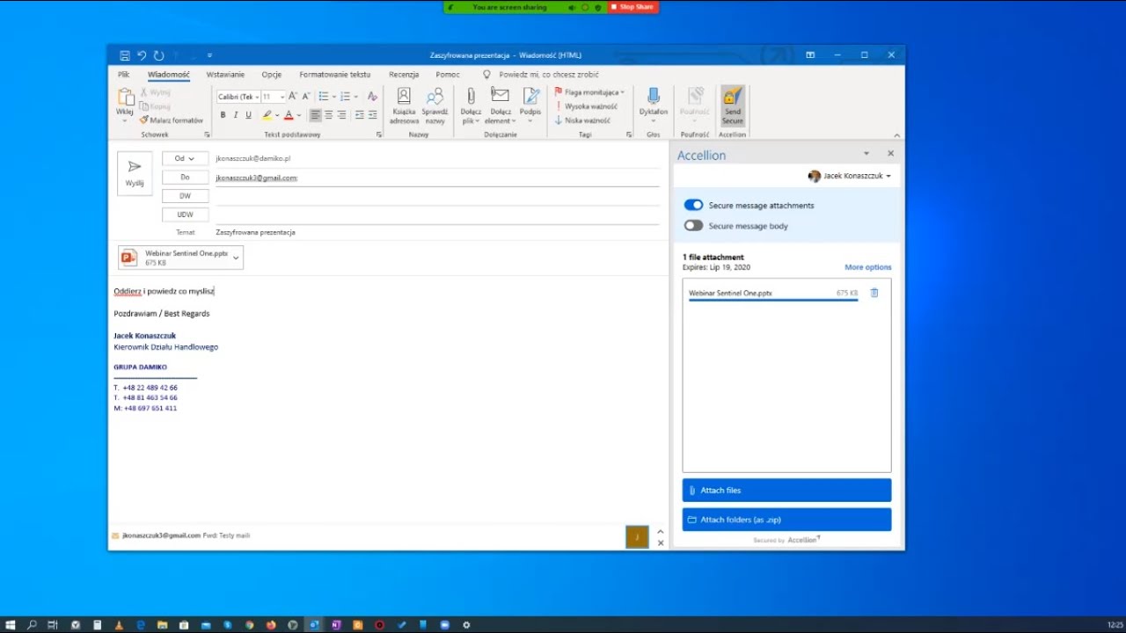Click Sprawdź nazwy check names
The height and width of the screenshot is (633, 1126).
coord(435,105)
